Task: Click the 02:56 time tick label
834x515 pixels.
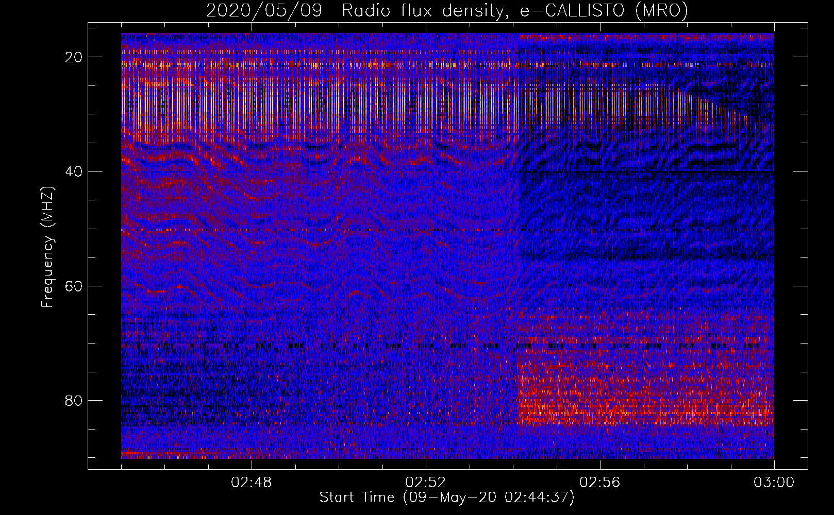Action: tap(600, 483)
